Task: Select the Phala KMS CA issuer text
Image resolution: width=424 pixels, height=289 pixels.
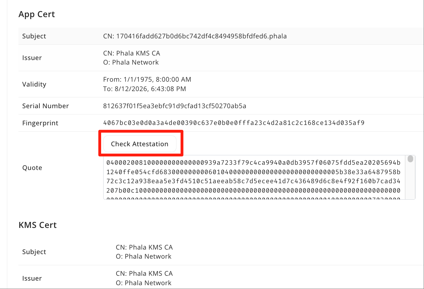Action: [x=131, y=53]
